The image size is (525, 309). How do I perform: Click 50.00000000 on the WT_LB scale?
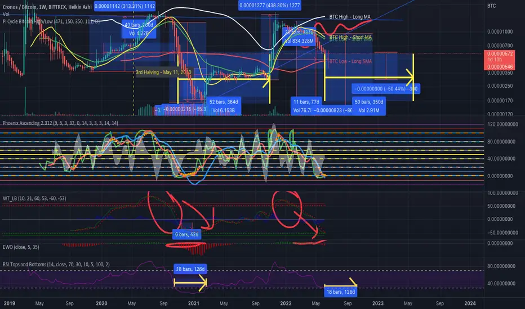tap(501, 206)
